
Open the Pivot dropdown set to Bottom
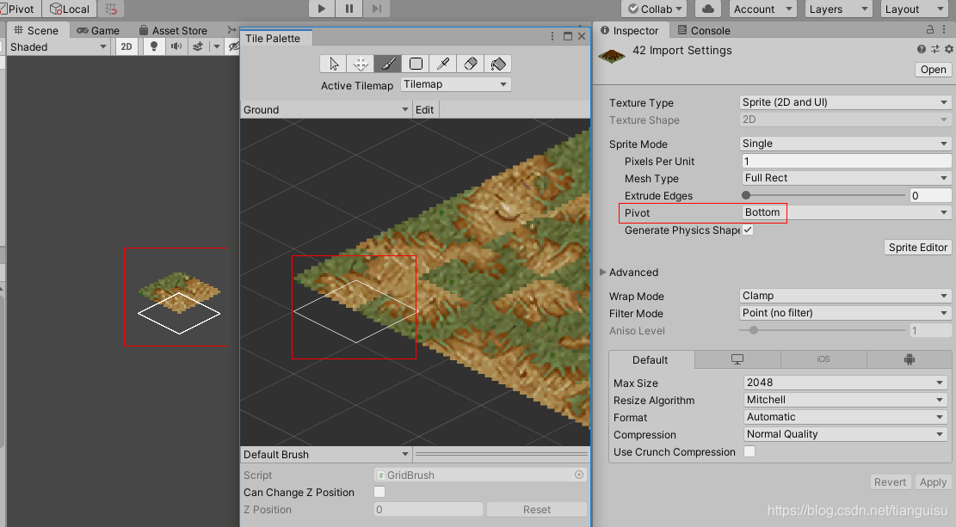(846, 212)
